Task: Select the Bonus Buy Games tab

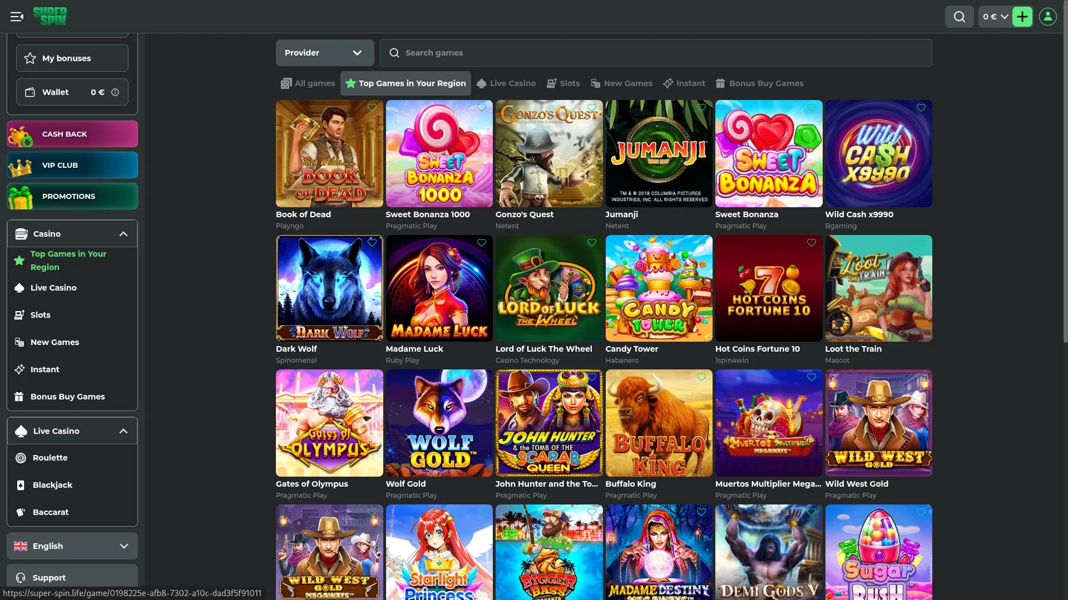Action: pos(759,83)
